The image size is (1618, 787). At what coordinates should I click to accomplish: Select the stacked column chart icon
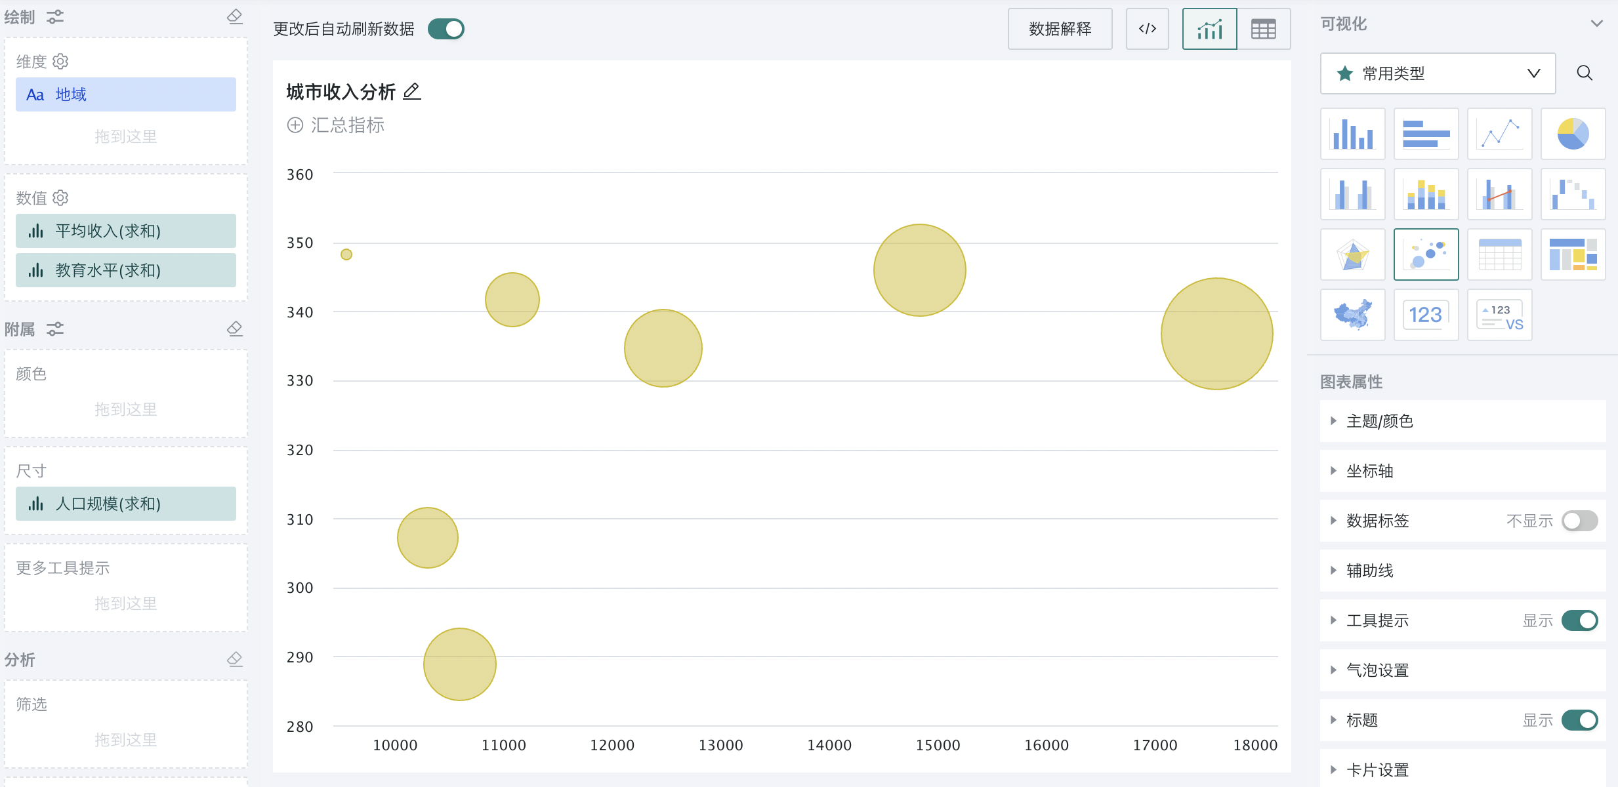tap(1426, 194)
